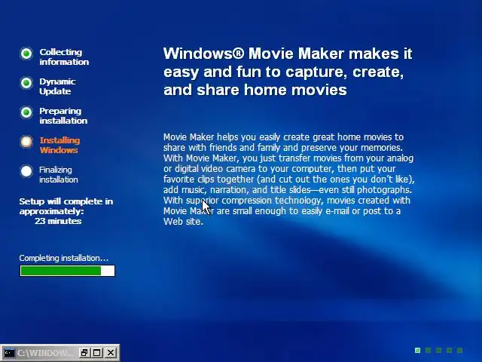The width and height of the screenshot is (482, 362).
Task: Click the command prompt icon in minimized window
Action: 9,353
